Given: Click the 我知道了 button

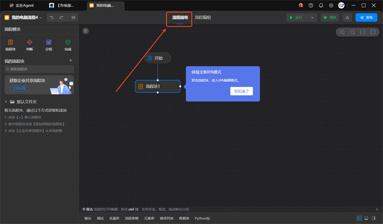Looking at the screenshot, I should point(241,91).
